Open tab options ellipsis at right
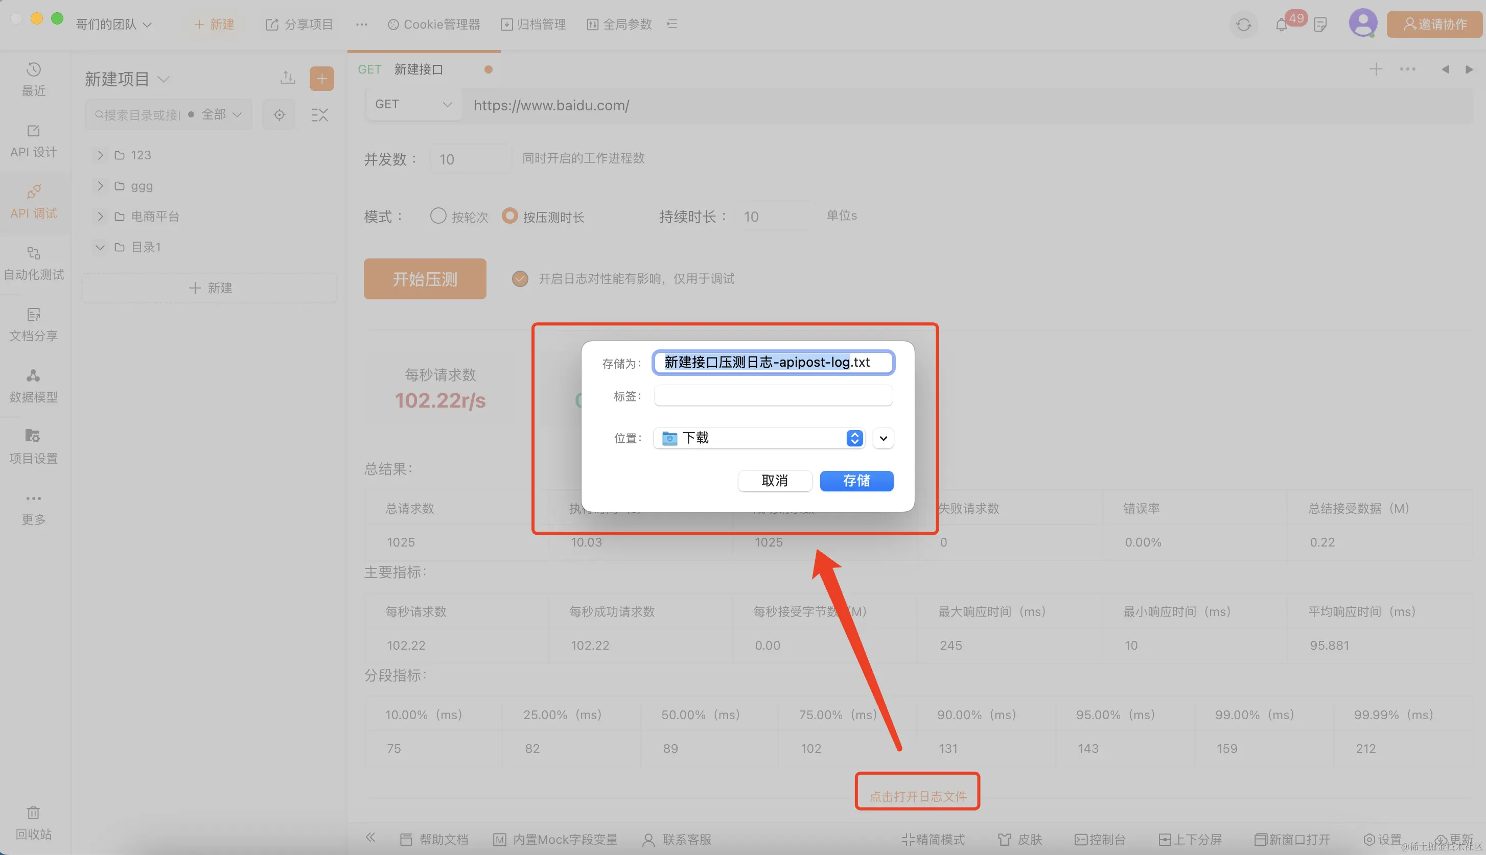 click(x=1408, y=69)
